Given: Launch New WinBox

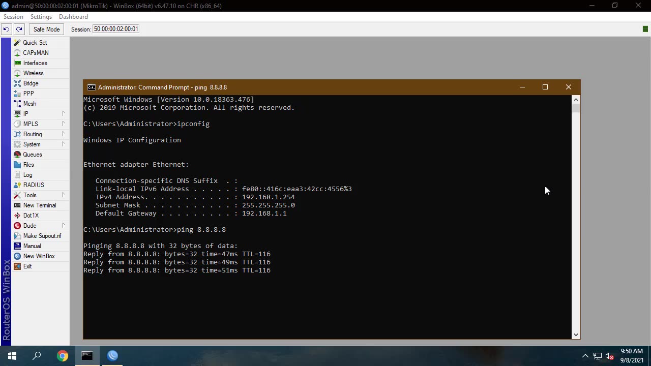Looking at the screenshot, I should [x=39, y=256].
